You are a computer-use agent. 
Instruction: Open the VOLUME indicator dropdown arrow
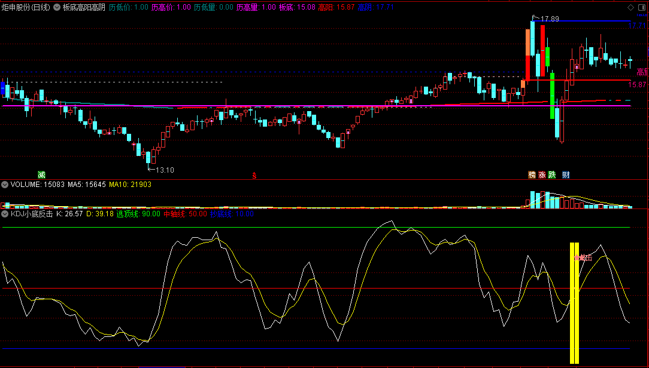5,185
